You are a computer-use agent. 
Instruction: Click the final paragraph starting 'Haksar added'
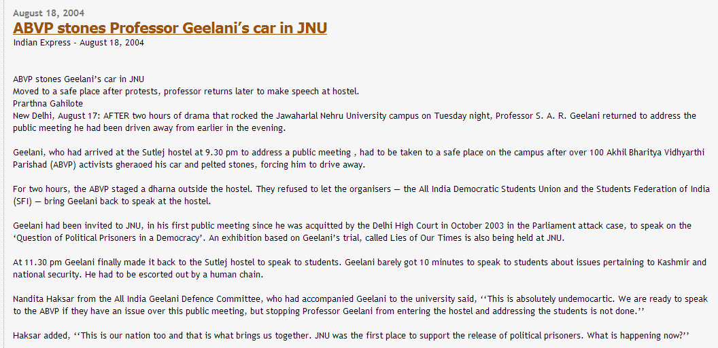[x=352, y=335]
